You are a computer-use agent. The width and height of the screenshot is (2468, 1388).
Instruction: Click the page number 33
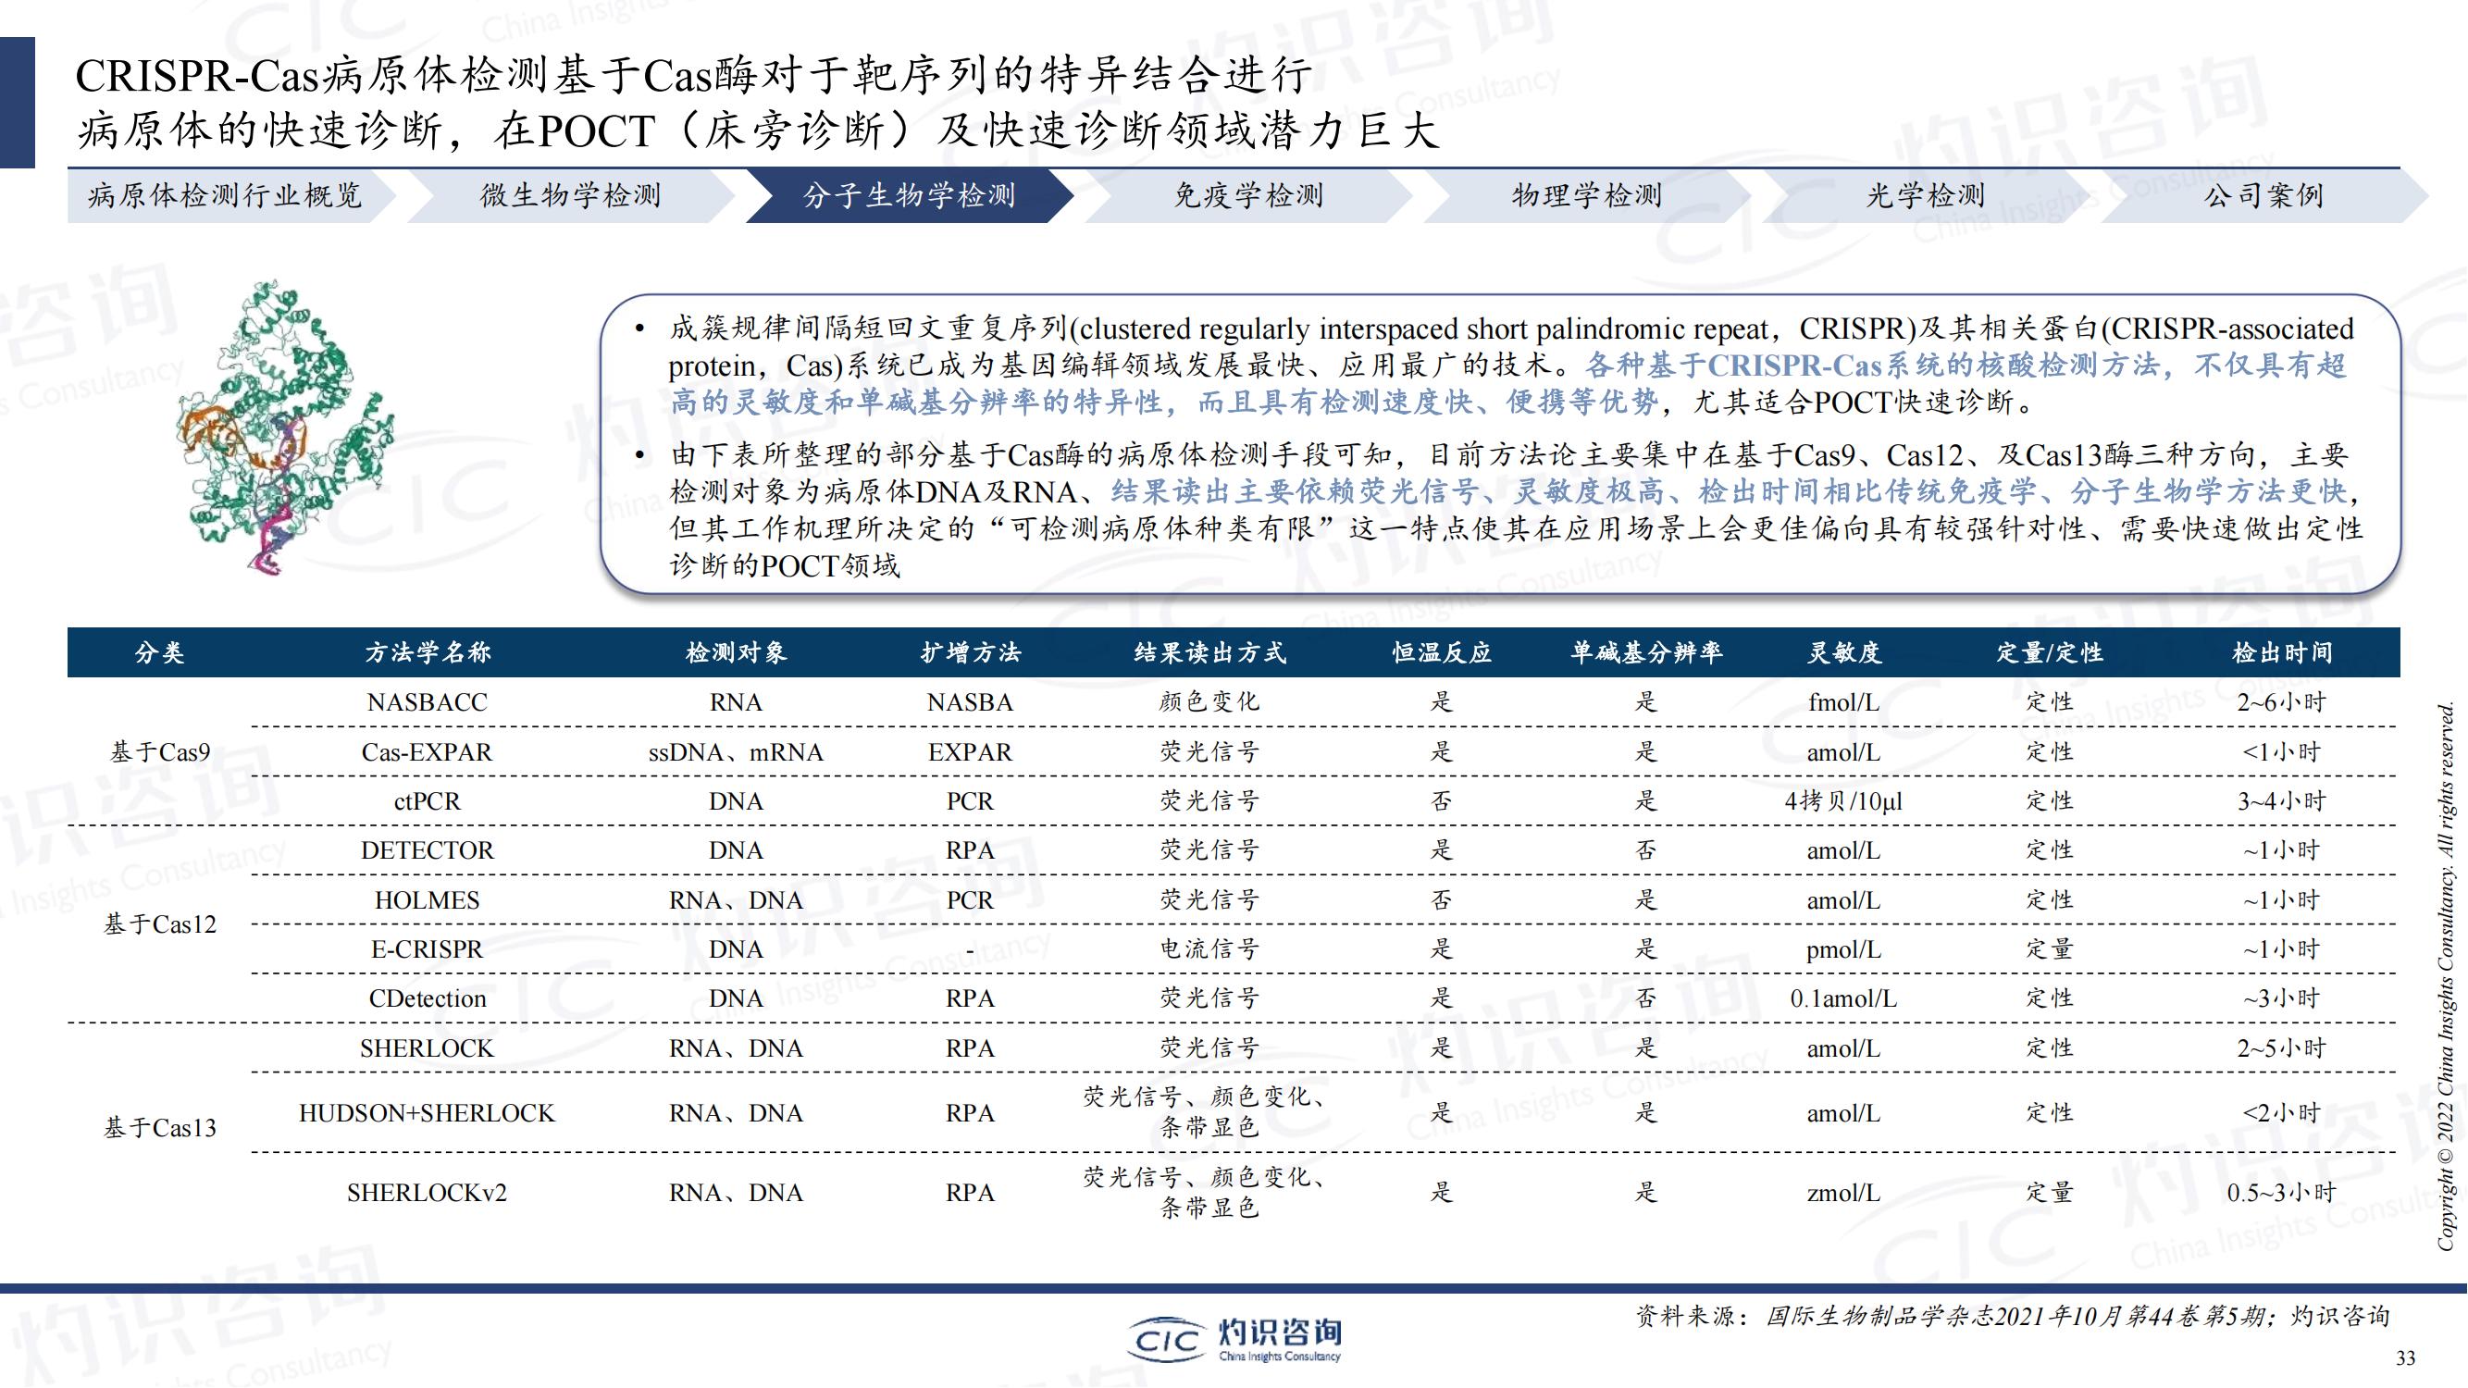[2406, 1358]
